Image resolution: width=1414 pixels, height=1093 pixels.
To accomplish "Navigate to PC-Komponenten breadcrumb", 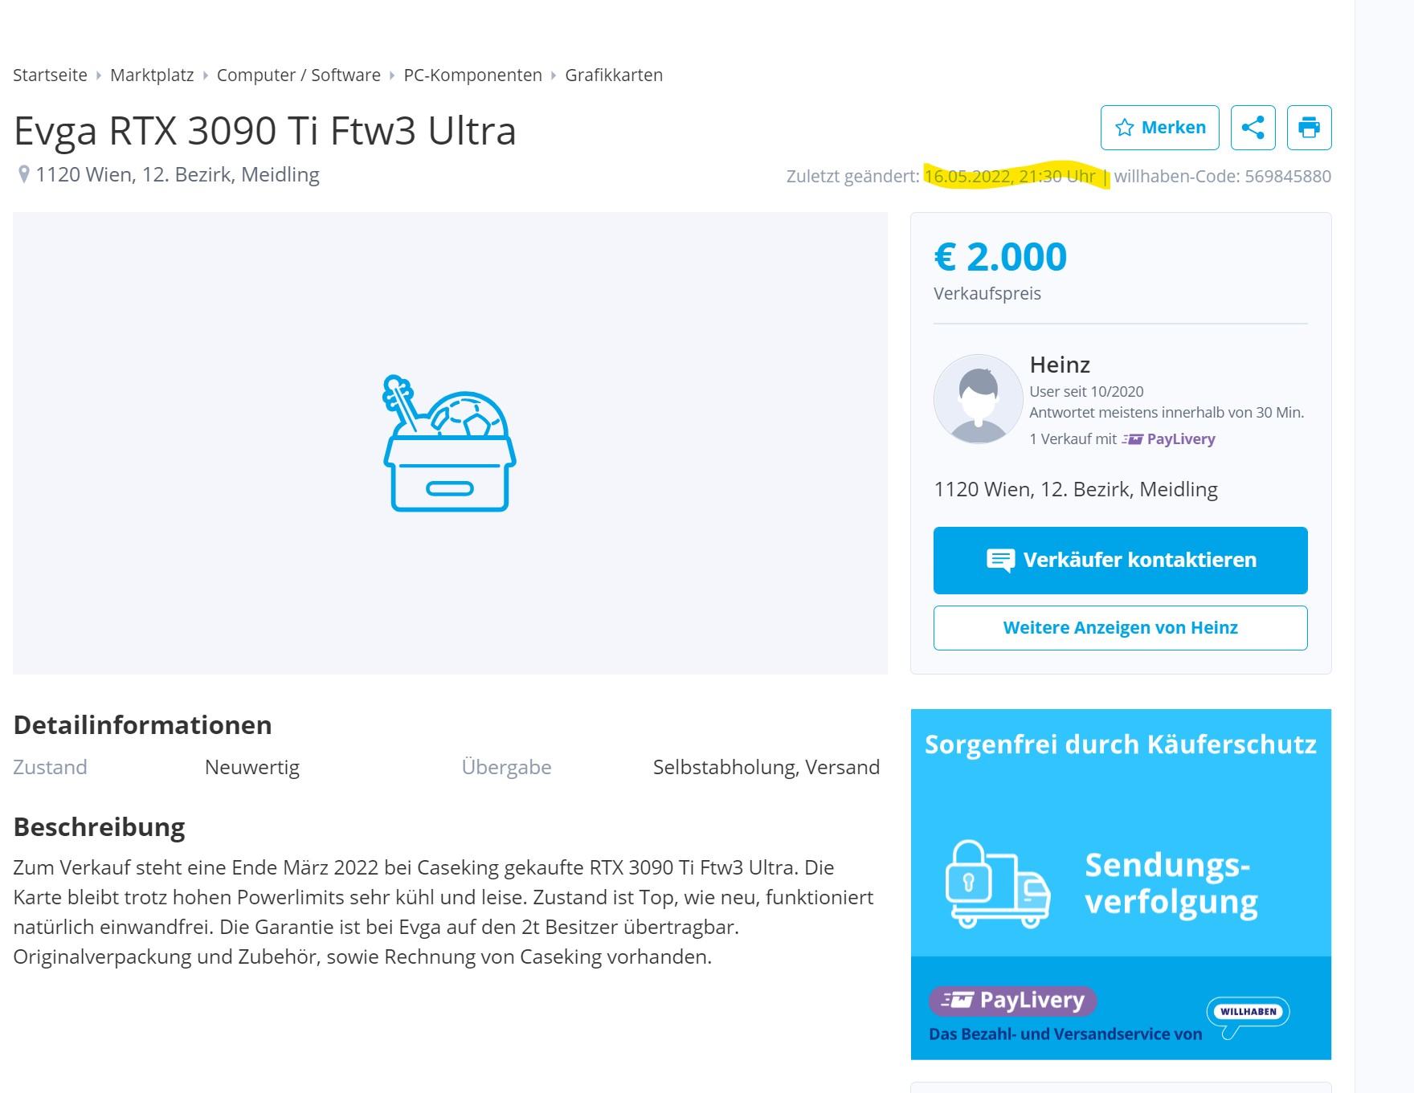I will point(472,75).
